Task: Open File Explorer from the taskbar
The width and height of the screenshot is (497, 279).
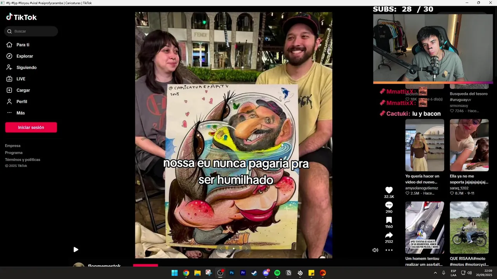Action: pyautogui.click(x=197, y=273)
